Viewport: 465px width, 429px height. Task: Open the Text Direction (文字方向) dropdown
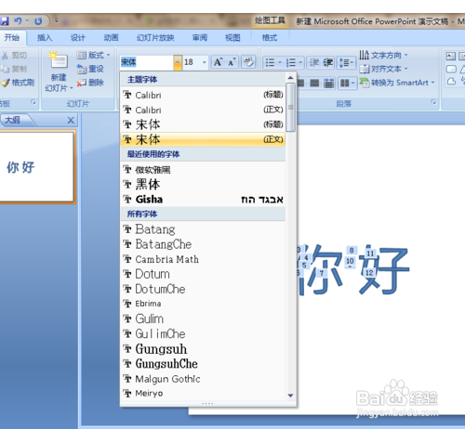[x=384, y=55]
